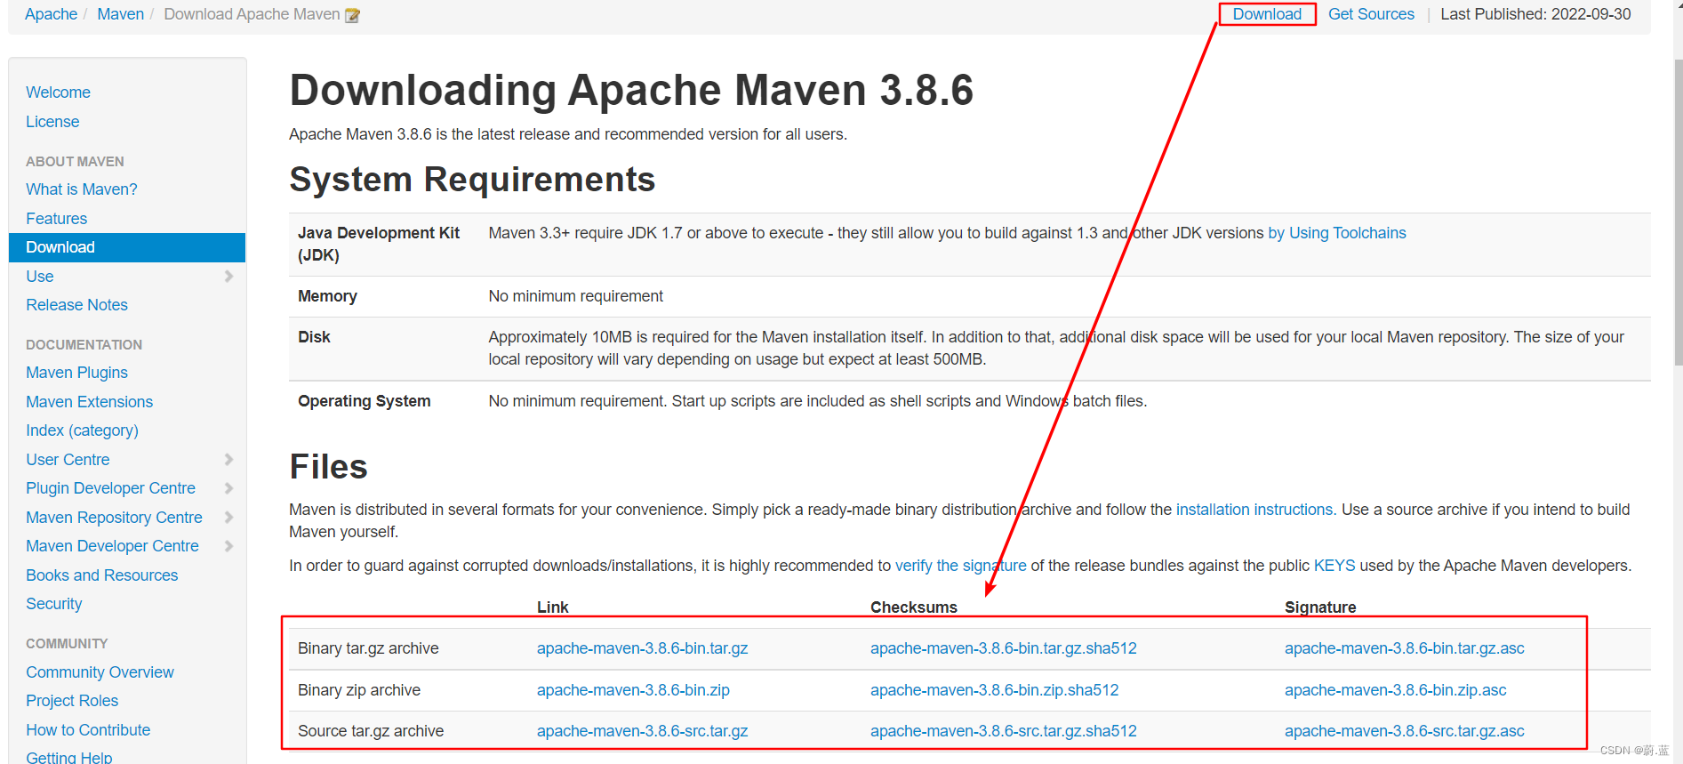Expand the Maven Repository Centre chevron
Viewport: 1683px width, 764px height.
pyautogui.click(x=228, y=518)
